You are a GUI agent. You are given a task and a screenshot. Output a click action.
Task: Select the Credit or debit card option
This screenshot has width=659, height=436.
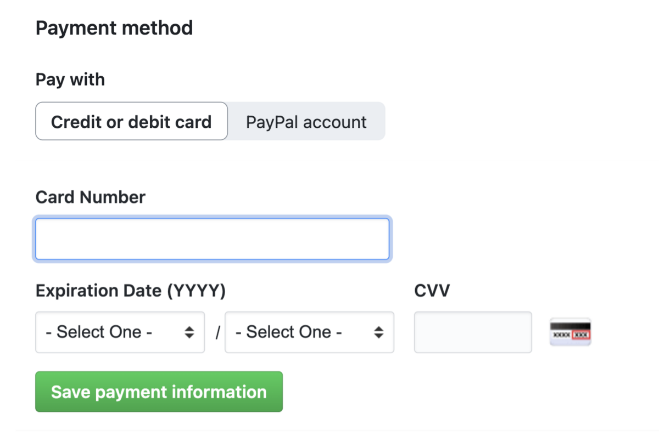(131, 121)
